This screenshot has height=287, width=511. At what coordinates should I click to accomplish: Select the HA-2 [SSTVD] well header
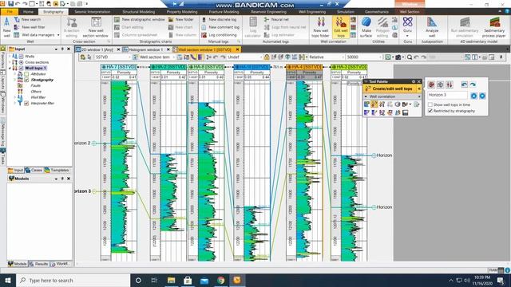tap(168, 67)
